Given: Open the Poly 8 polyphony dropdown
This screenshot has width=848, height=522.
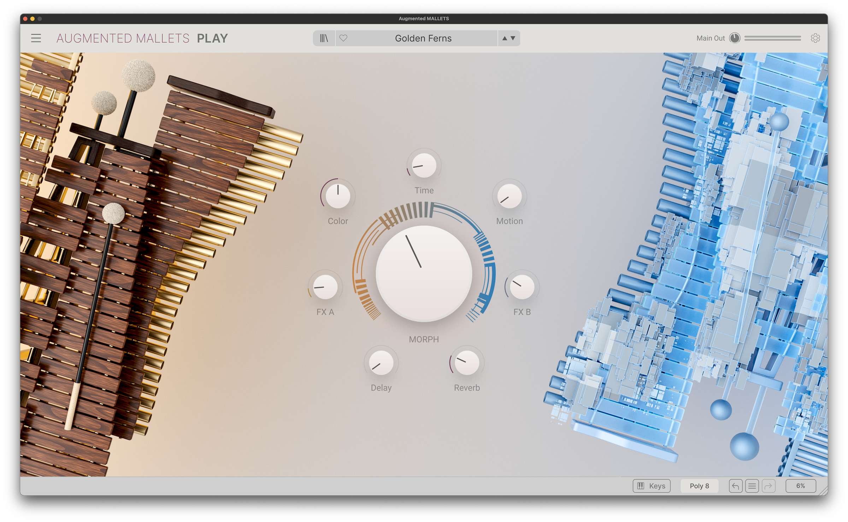Looking at the screenshot, I should (x=699, y=486).
